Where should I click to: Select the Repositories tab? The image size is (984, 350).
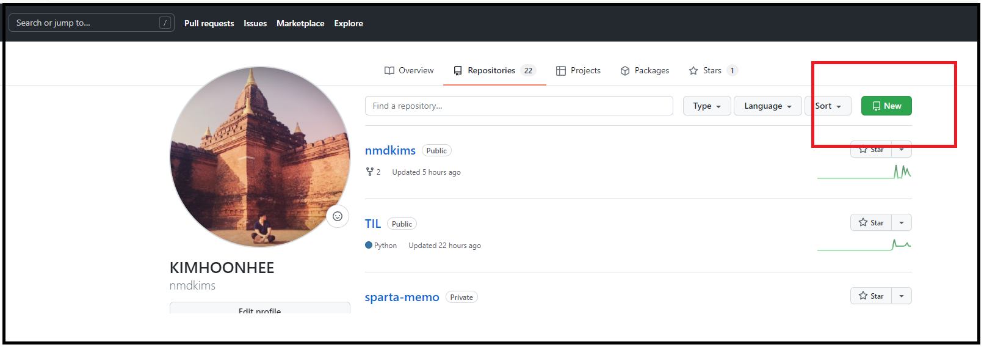click(494, 70)
